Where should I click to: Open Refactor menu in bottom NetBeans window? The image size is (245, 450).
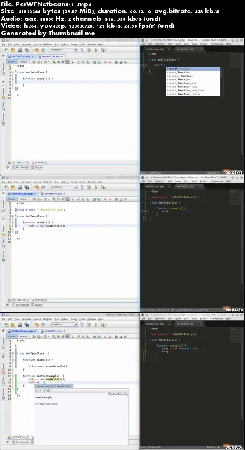[x=48, y=319]
